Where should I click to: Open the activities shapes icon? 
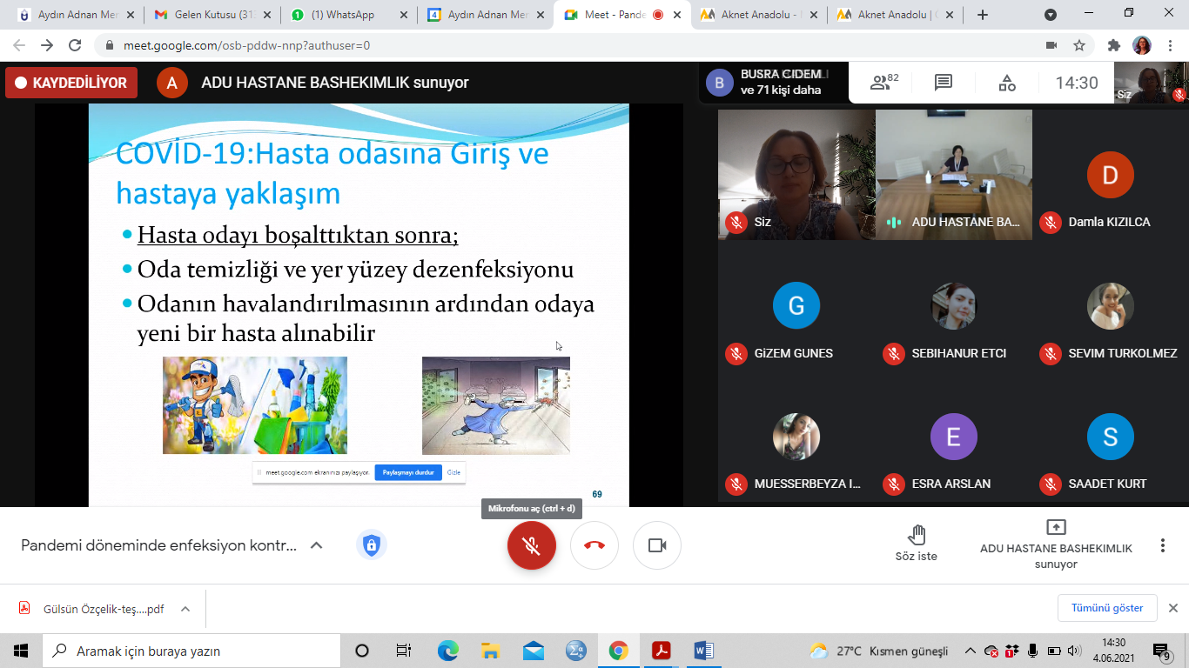pos(1007,83)
